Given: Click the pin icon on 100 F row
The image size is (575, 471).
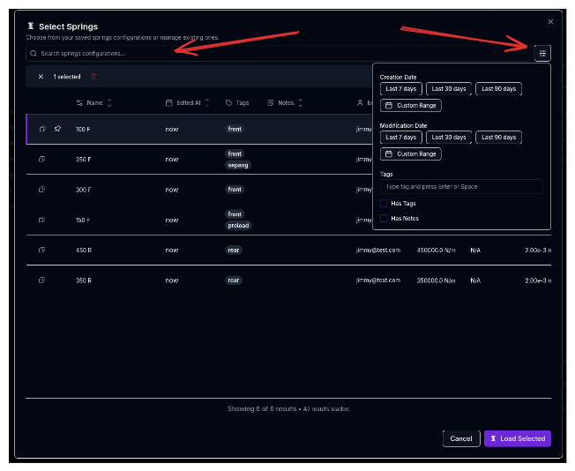Looking at the screenshot, I should pos(57,129).
